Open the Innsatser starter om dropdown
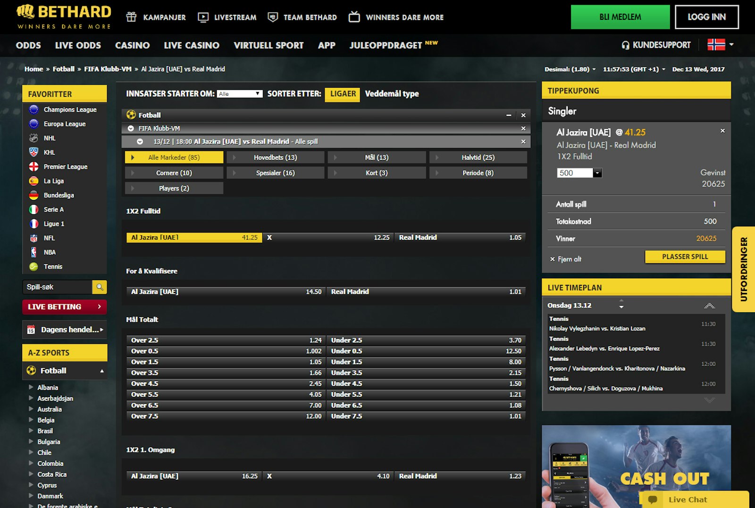The height and width of the screenshot is (508, 755). point(240,94)
